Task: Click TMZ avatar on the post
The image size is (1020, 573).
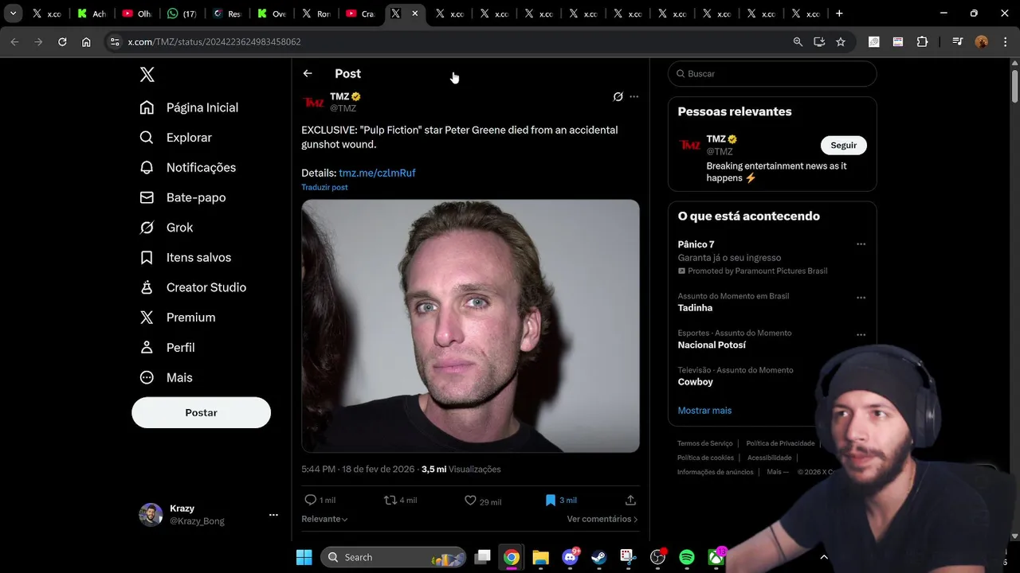Action: click(313, 103)
